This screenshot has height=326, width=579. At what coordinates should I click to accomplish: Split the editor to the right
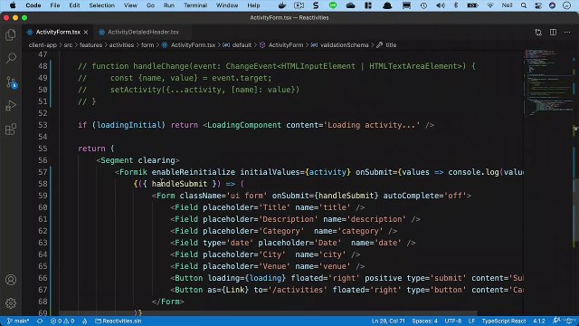tap(553, 33)
